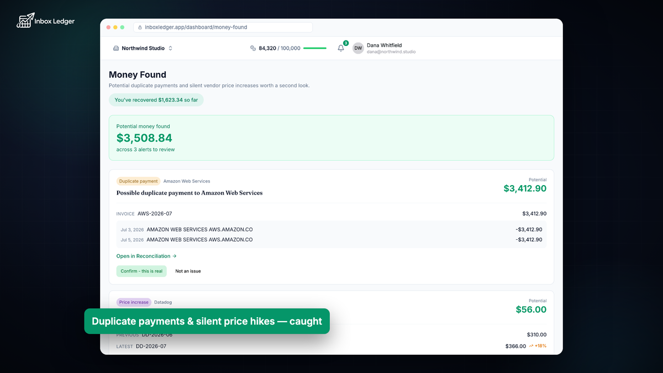Select the Jul 5, 2026 Amazon transaction row
The width and height of the screenshot is (663, 373).
tap(331, 240)
